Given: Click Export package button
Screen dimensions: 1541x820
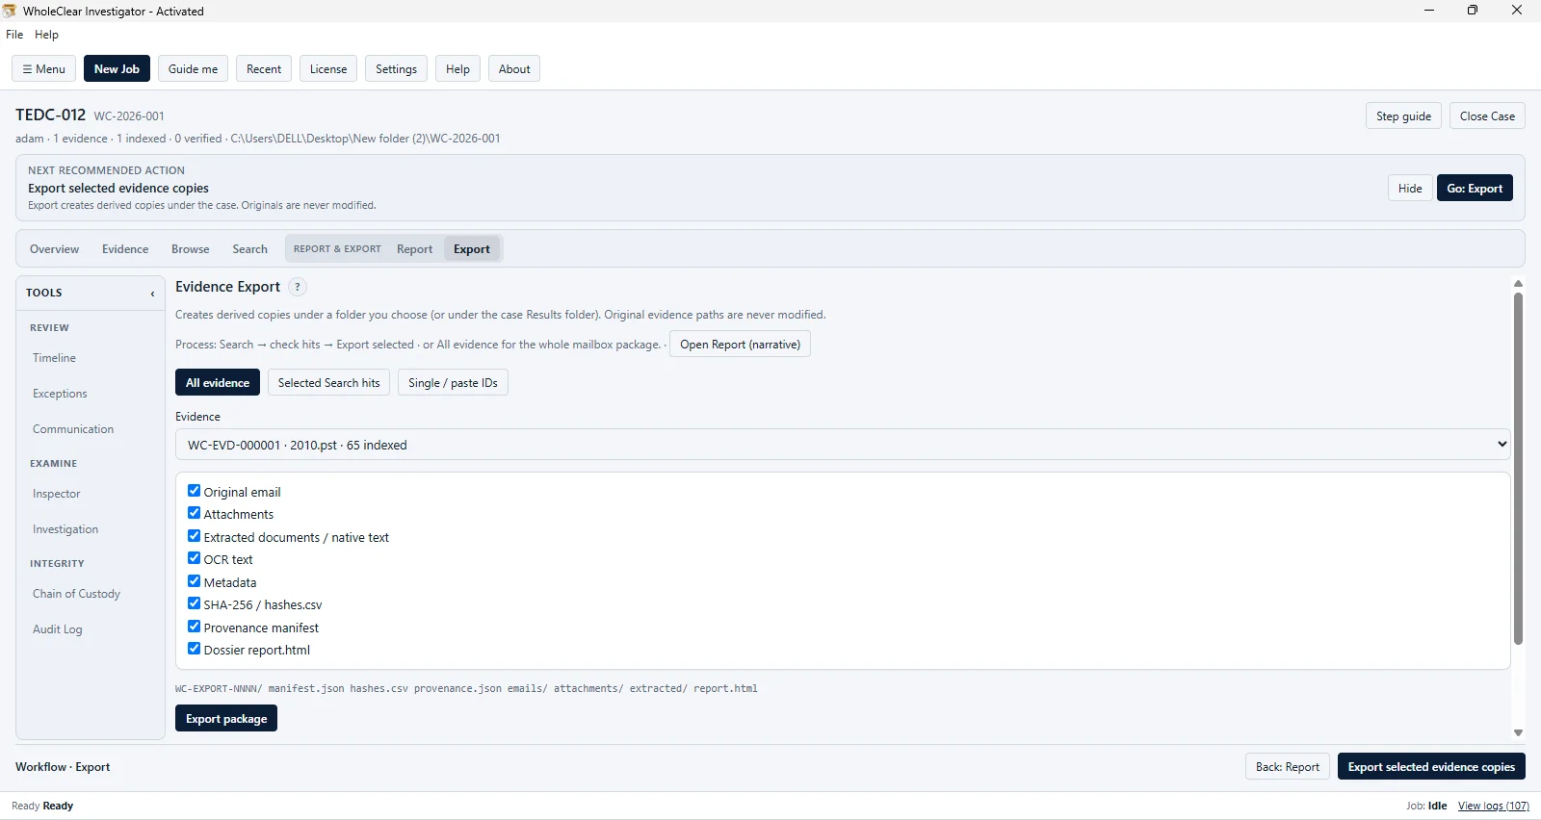Looking at the screenshot, I should pyautogui.click(x=226, y=719).
